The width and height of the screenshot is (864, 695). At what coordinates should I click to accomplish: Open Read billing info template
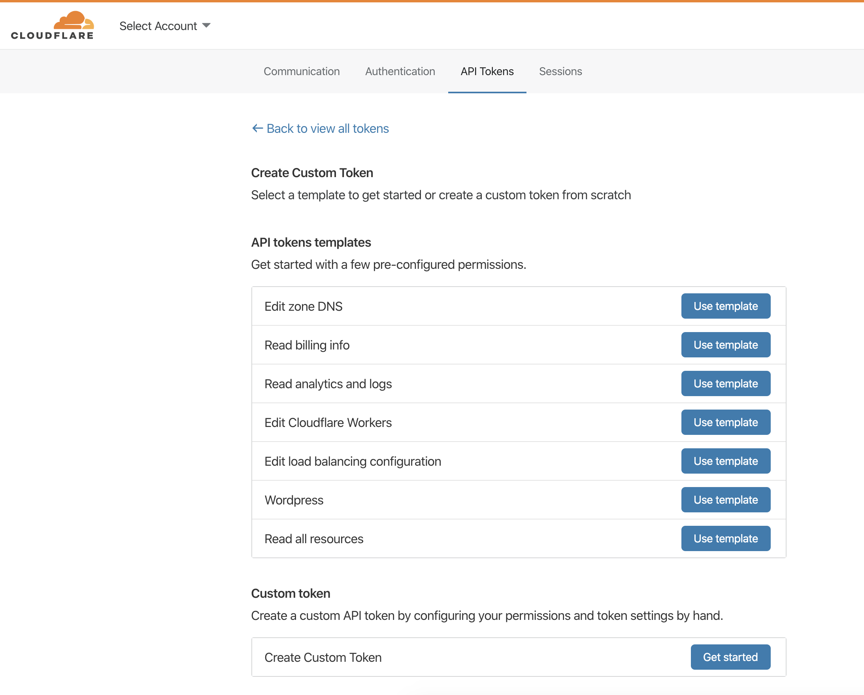(x=725, y=346)
